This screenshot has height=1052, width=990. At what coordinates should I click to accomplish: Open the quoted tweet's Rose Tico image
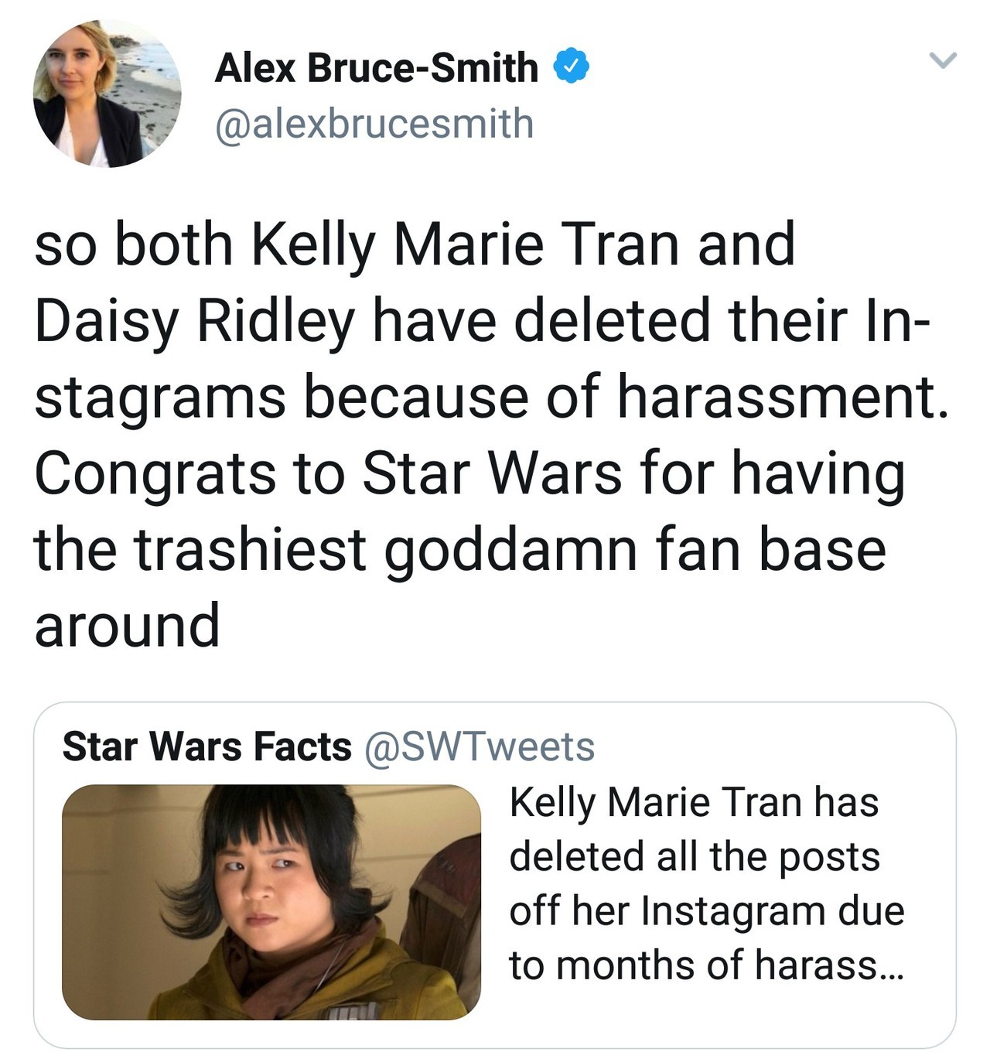pyautogui.click(x=271, y=902)
